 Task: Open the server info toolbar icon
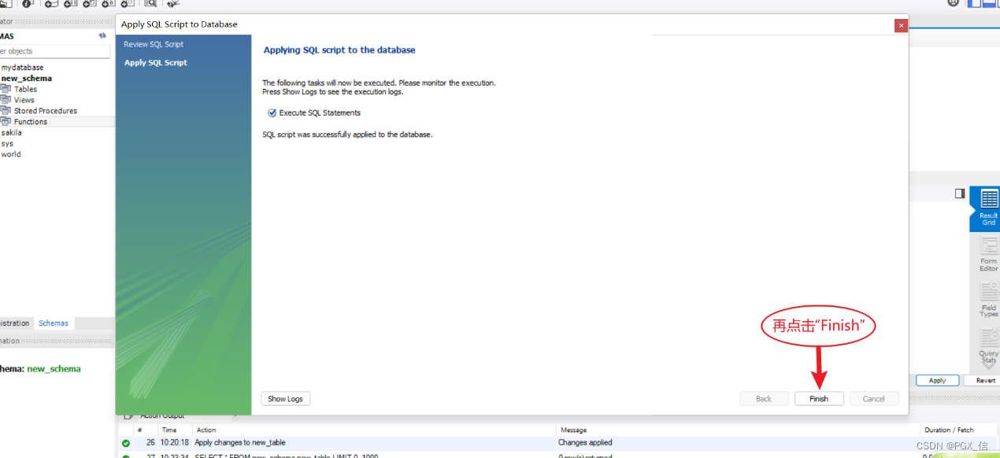coord(27,4)
